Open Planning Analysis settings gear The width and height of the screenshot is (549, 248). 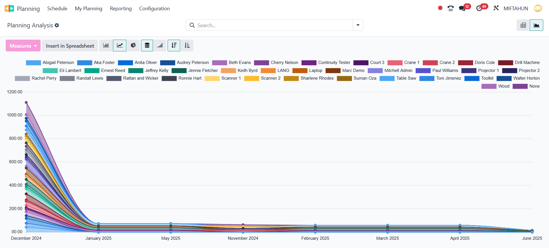[x=57, y=25]
